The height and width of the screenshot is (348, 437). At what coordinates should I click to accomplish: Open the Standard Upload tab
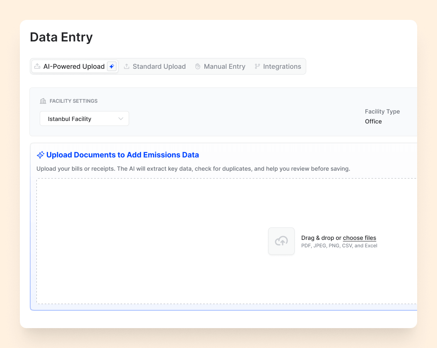159,66
